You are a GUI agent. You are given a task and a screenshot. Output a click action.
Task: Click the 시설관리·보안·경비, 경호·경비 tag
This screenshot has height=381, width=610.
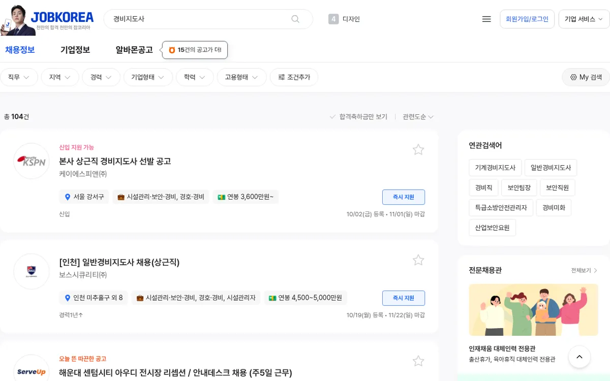point(161,197)
